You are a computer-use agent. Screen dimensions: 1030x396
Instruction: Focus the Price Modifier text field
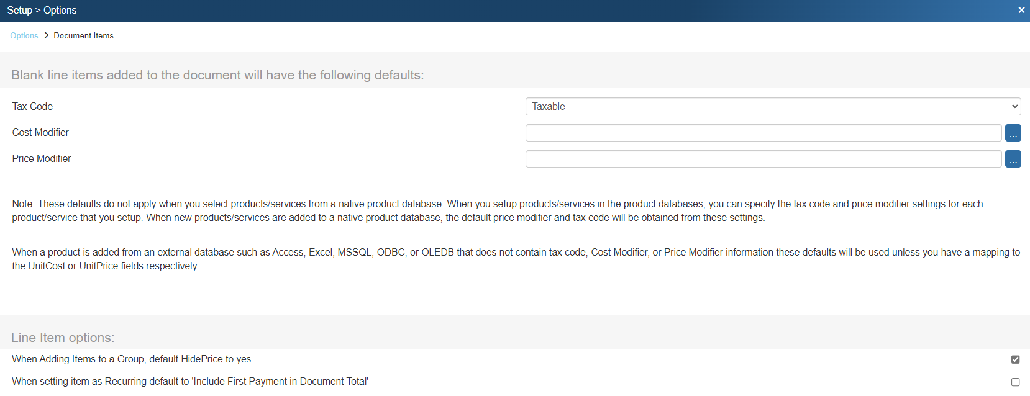coord(763,159)
